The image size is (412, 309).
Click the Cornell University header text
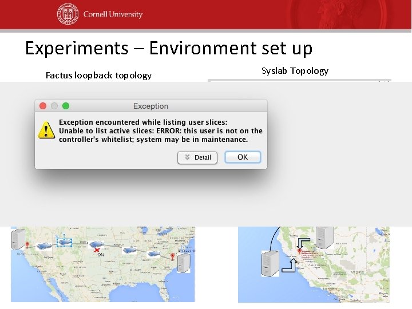pos(113,14)
